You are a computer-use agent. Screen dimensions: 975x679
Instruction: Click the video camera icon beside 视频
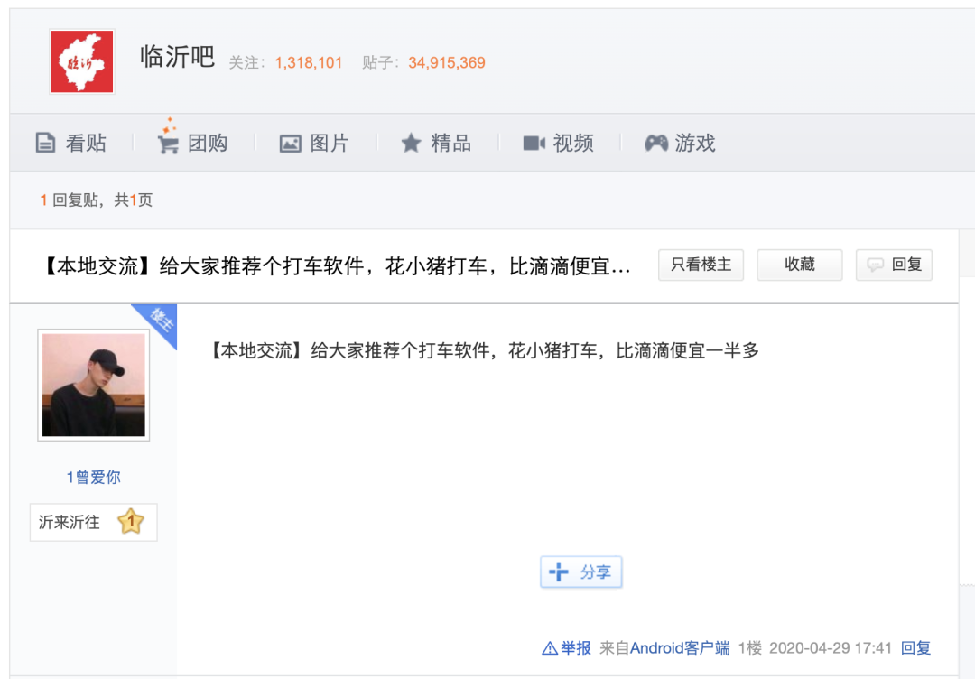tap(534, 144)
